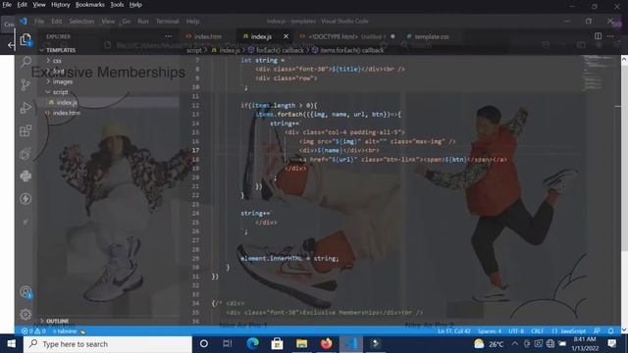Open the Run and Debug view icon
Screen dimensions: 628x353
click(x=26, y=108)
